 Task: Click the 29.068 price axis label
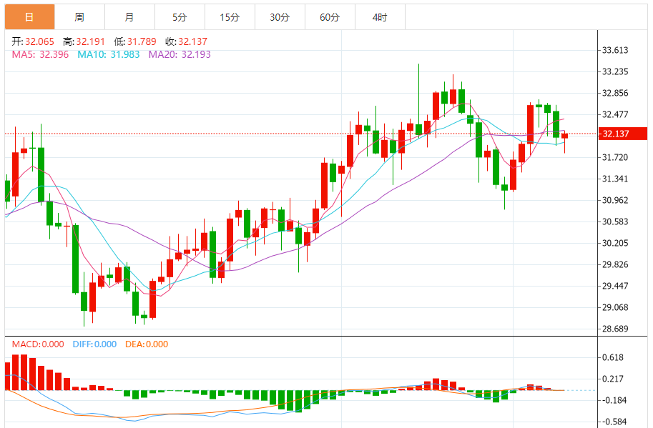(x=615, y=307)
